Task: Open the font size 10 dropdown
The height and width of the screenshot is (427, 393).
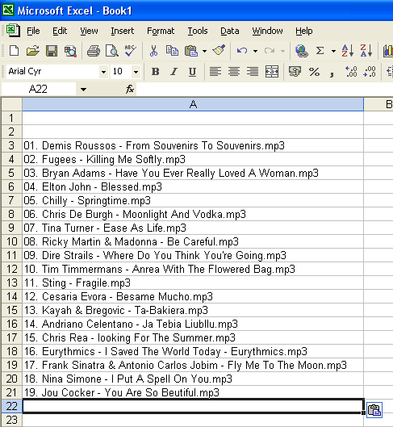Action: (x=136, y=72)
